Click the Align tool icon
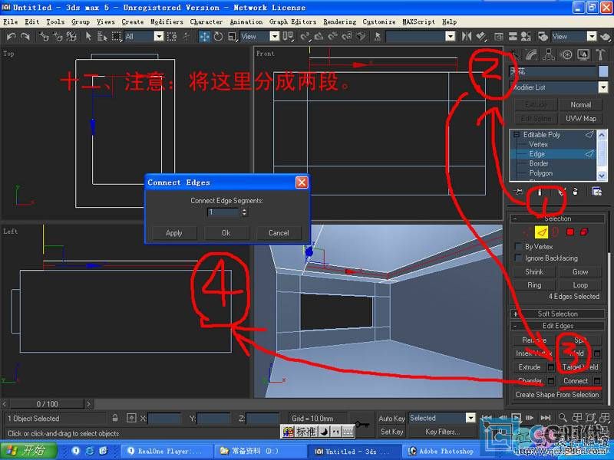The height and width of the screenshot is (460, 614). [x=481, y=36]
